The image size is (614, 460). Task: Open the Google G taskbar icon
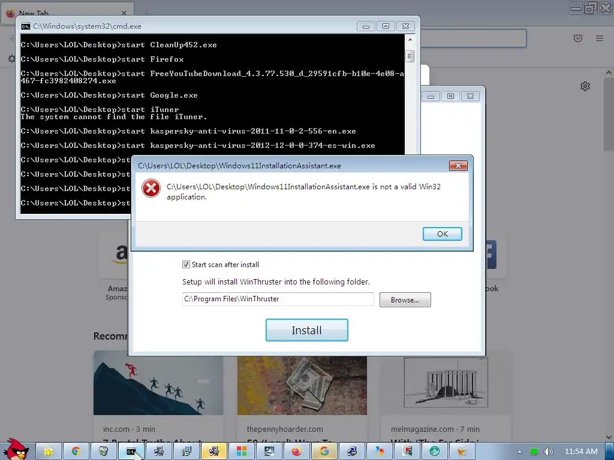pyautogui.click(x=324, y=452)
